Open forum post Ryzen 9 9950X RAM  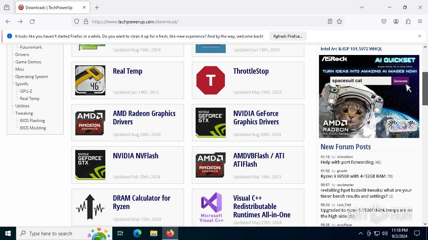[353, 176]
